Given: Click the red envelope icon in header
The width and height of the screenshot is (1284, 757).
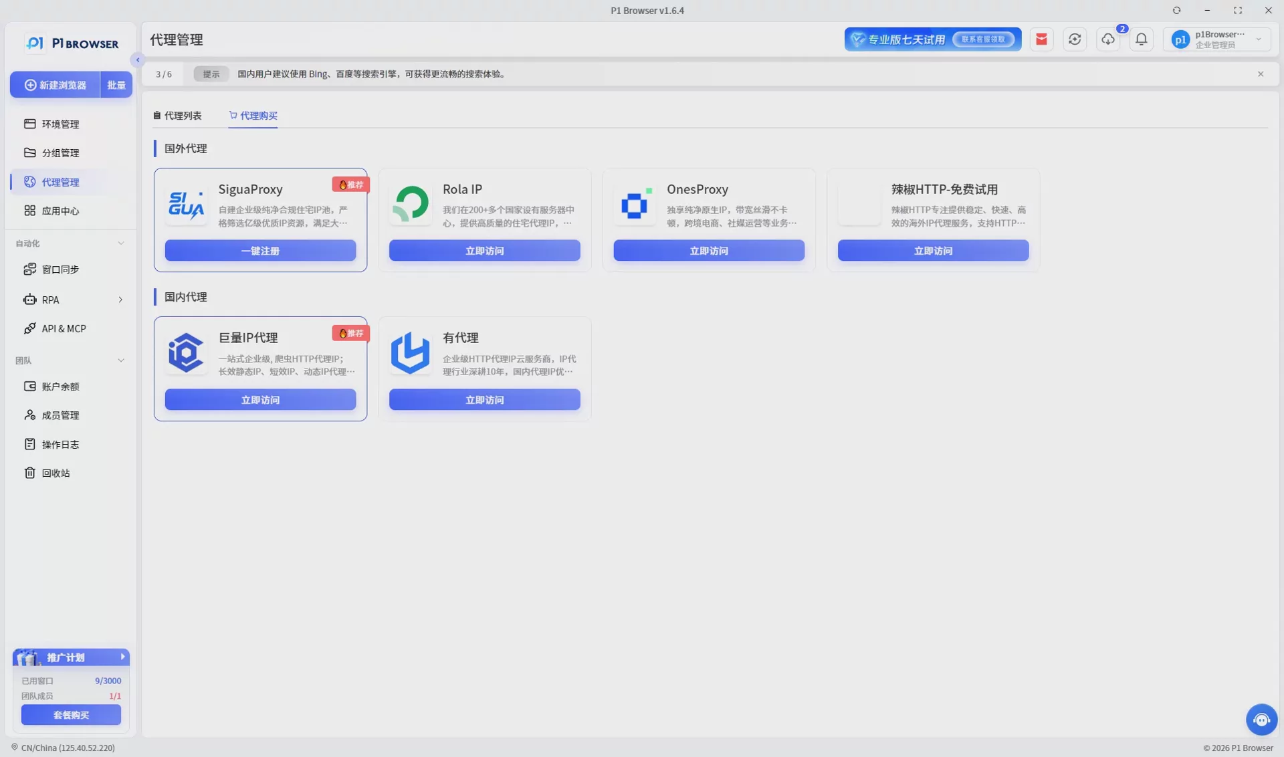Looking at the screenshot, I should [x=1041, y=39].
